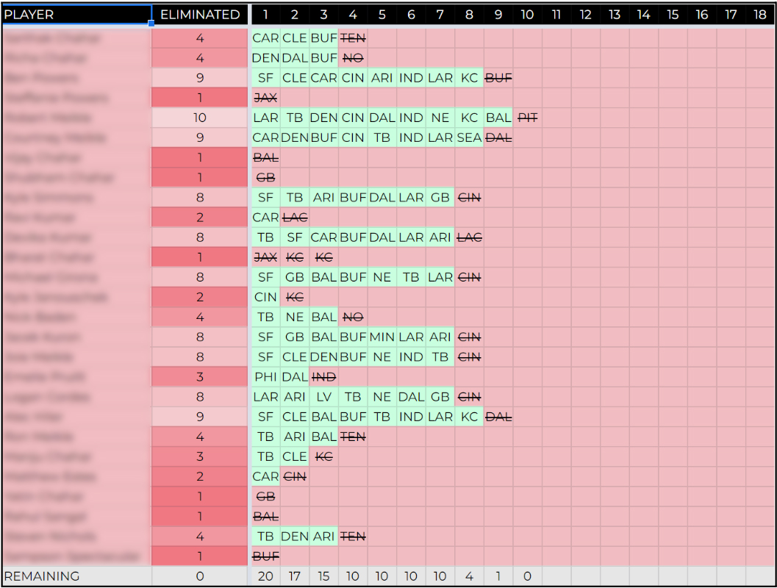Select the LV pick cell
This screenshot has width=777, height=588.
(x=323, y=397)
